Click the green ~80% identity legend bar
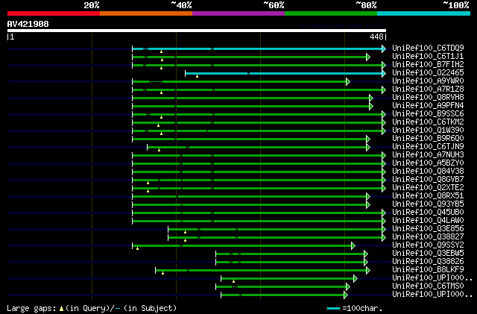Screen dimensions: 477x314 click(x=331, y=13)
